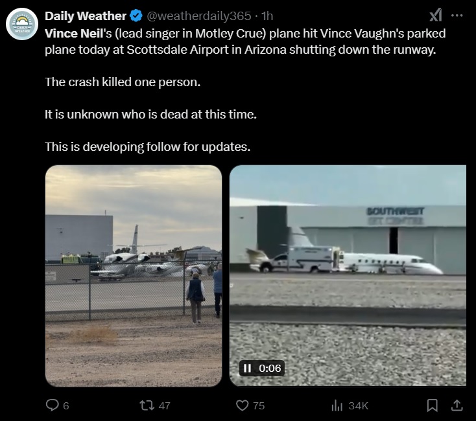
Task: Click the 75 likes count
Action: click(x=259, y=405)
